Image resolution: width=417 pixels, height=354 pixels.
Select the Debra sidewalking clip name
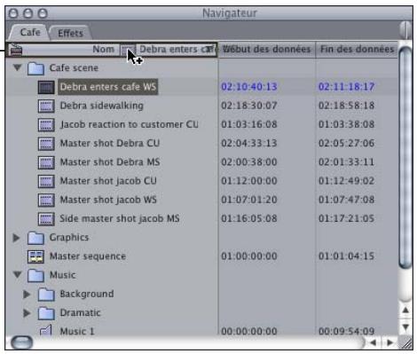pos(101,106)
